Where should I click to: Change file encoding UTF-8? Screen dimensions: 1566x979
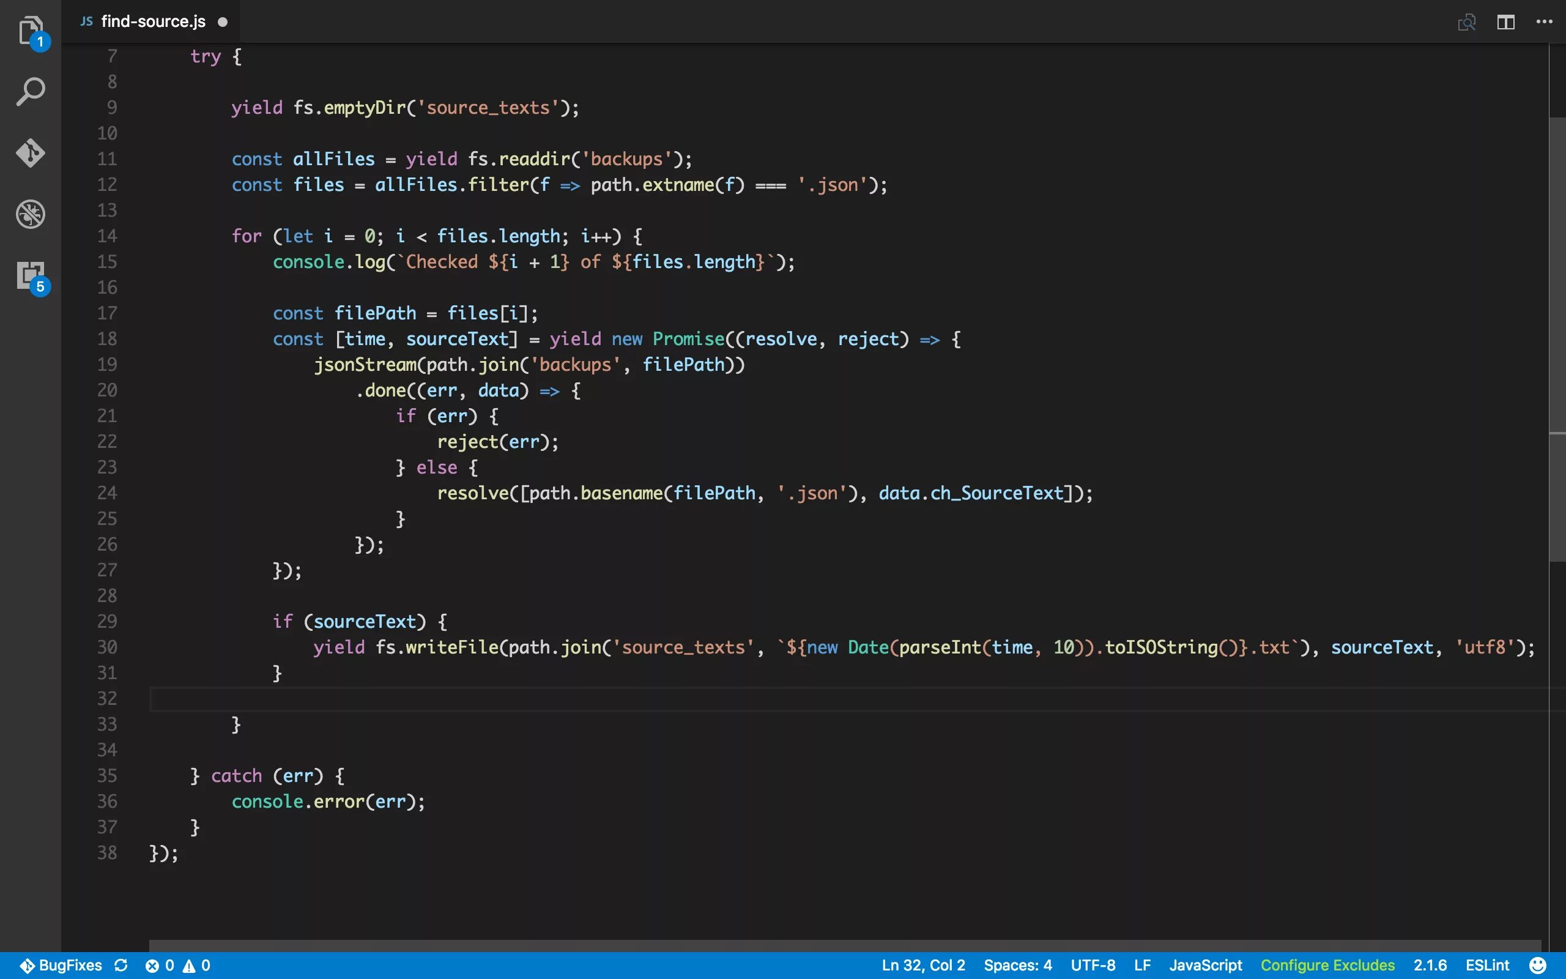1093,966
